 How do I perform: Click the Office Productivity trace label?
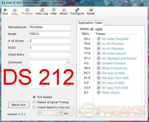pyautogui.click(x=114, y=68)
